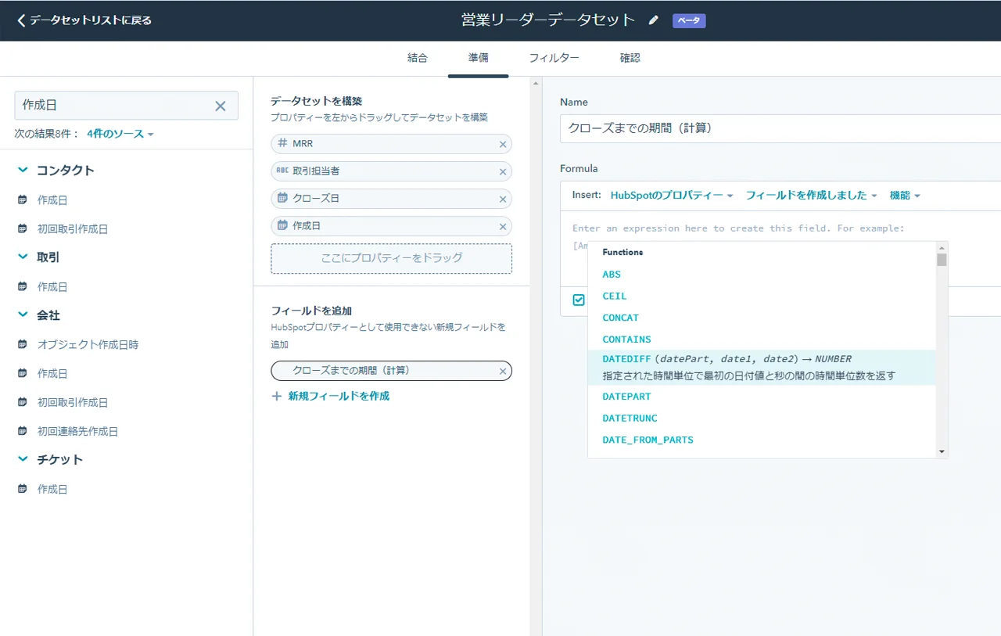This screenshot has height=636, width=1001.
Task: Toggle the checkbox below the formula
Action: coord(579,300)
